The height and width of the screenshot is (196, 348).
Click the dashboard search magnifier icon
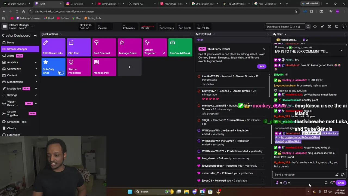pos(308,27)
